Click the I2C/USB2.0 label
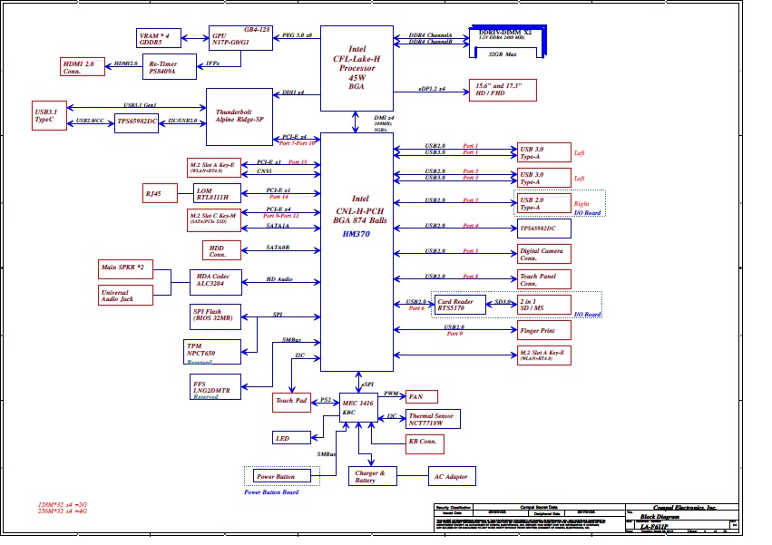 point(182,120)
